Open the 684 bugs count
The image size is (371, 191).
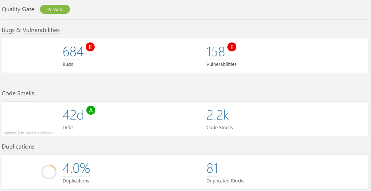point(73,52)
